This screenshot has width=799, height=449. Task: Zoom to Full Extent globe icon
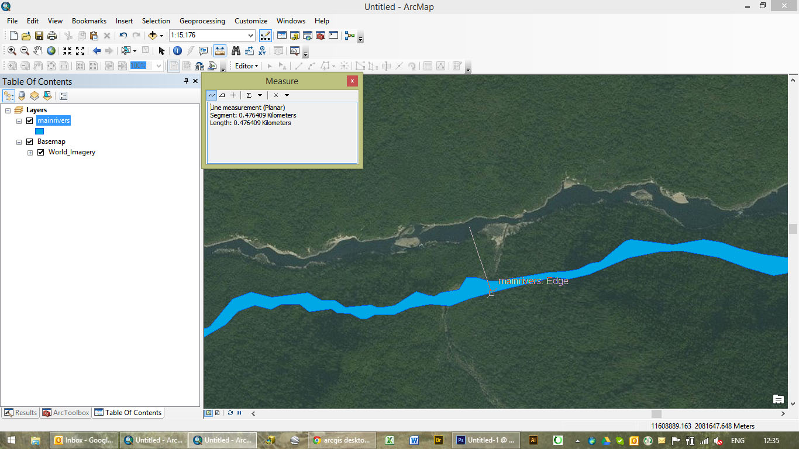(51, 51)
